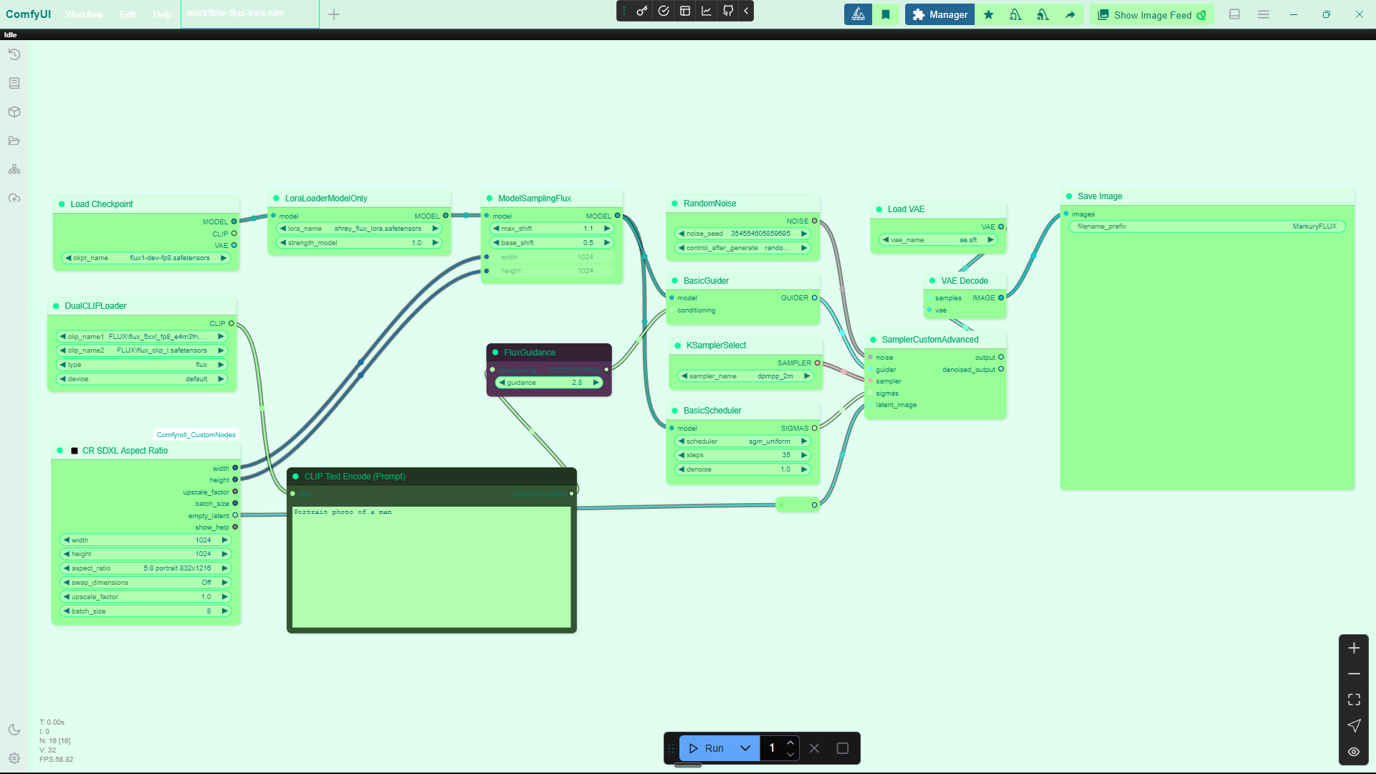
Task: Add a new workflow tab
Action: point(334,14)
